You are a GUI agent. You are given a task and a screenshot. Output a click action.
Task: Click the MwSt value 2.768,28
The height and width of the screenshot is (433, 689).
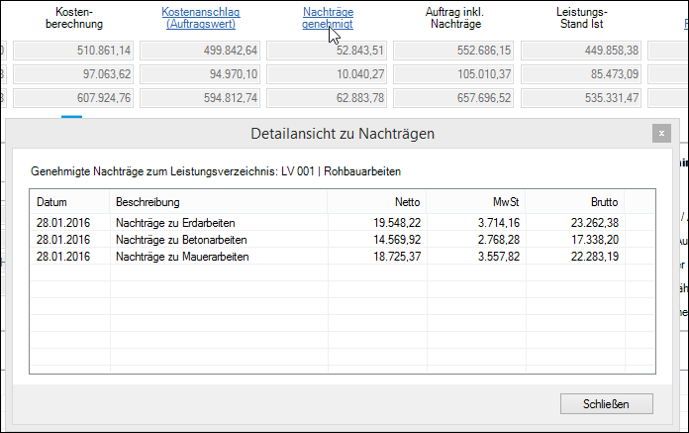[x=499, y=240]
